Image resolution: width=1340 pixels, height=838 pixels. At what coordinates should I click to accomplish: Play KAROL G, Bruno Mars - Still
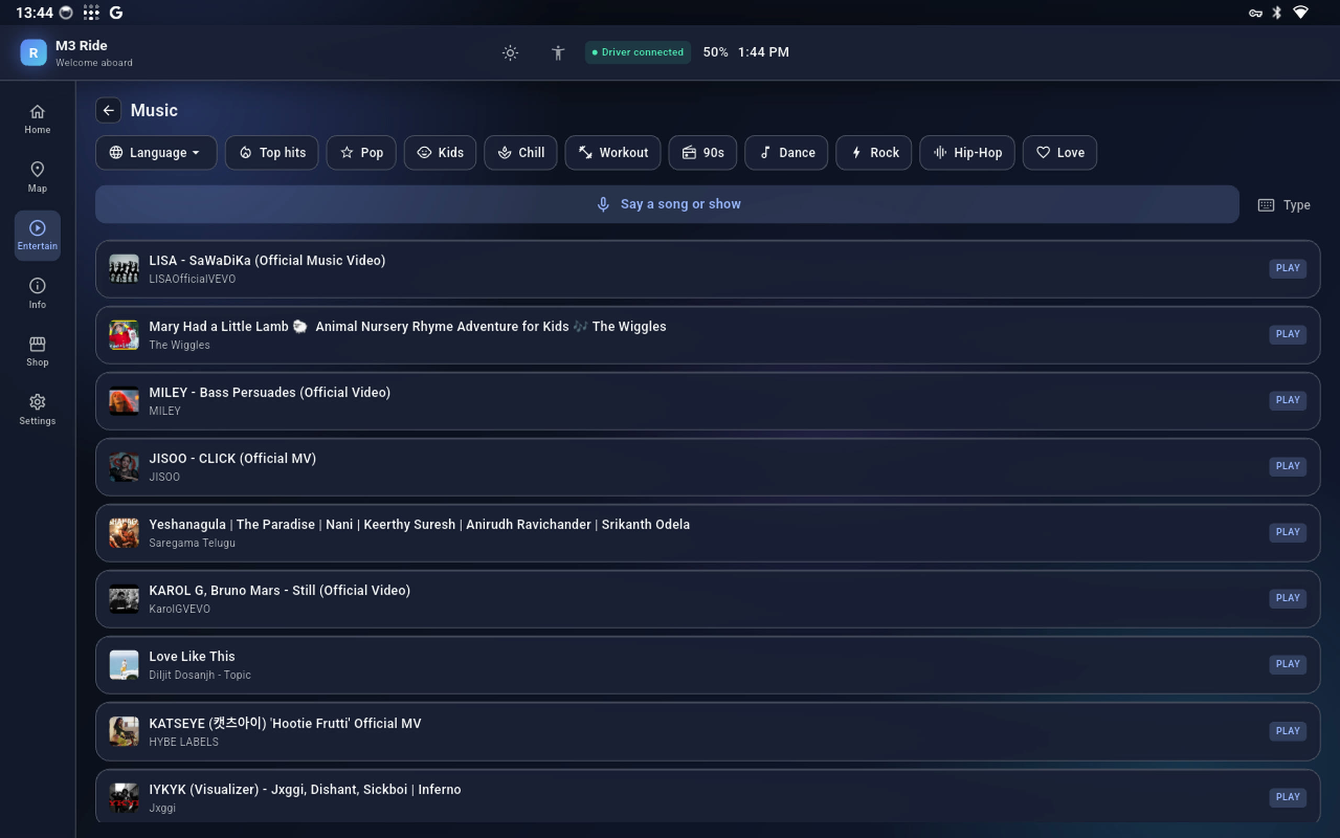click(x=1288, y=598)
